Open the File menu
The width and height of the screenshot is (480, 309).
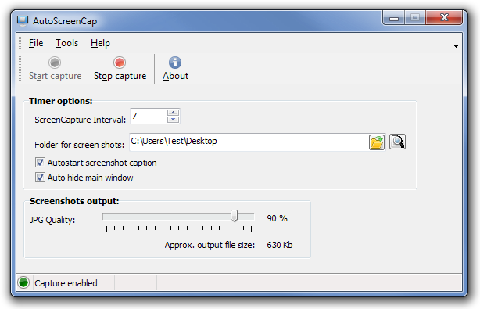36,43
